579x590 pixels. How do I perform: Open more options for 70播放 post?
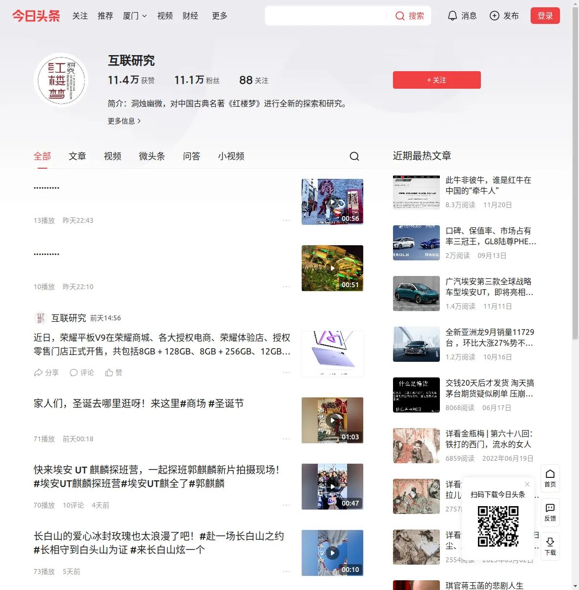tap(287, 505)
